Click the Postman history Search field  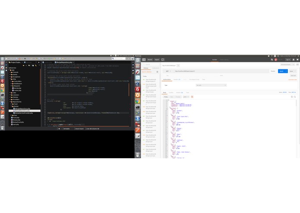[151, 65]
